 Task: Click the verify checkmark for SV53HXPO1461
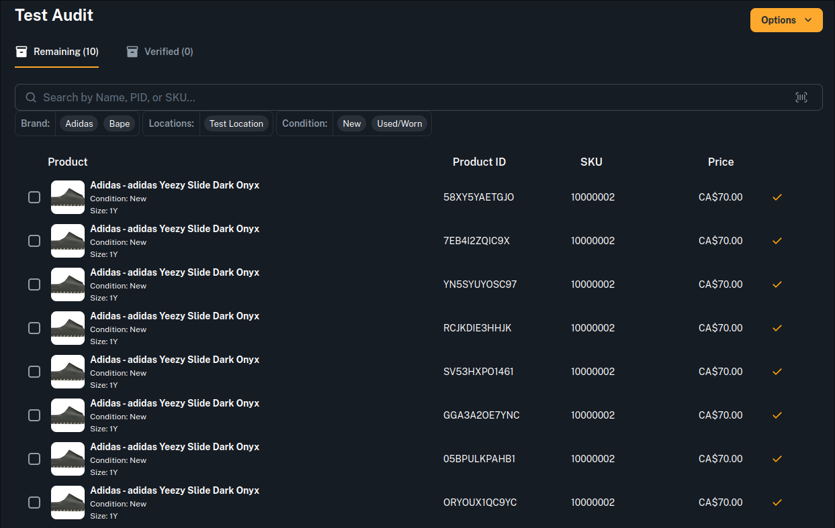777,372
